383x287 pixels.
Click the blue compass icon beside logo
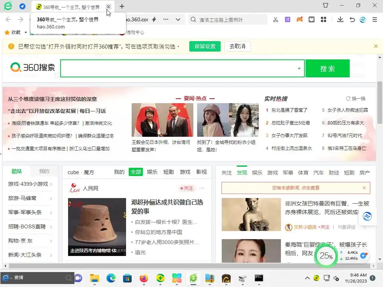(22, 6)
